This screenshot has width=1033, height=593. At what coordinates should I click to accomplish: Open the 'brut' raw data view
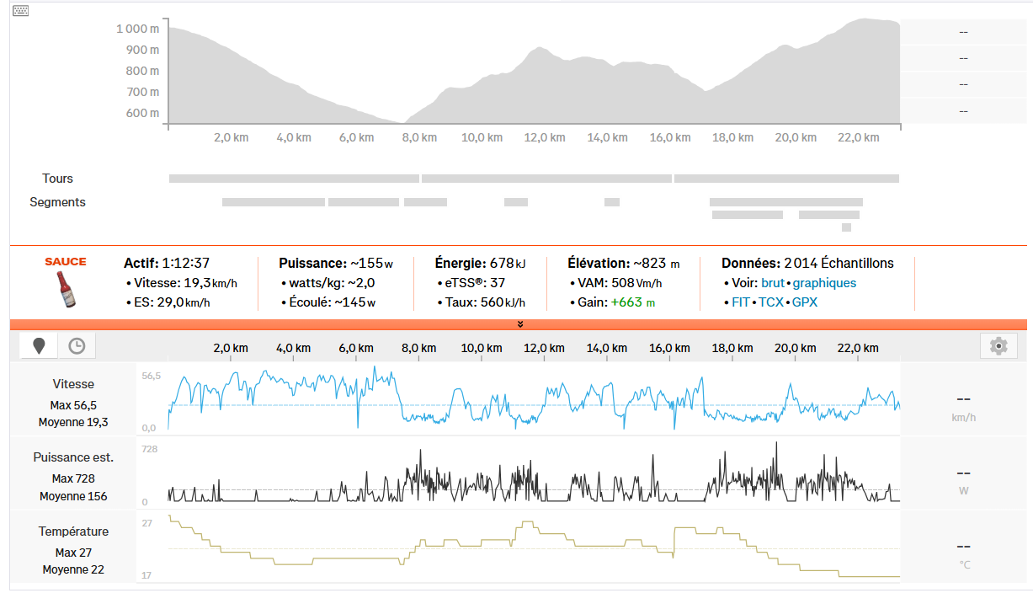(772, 283)
